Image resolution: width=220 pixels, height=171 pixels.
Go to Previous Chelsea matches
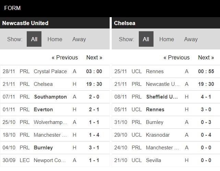tap(176, 57)
